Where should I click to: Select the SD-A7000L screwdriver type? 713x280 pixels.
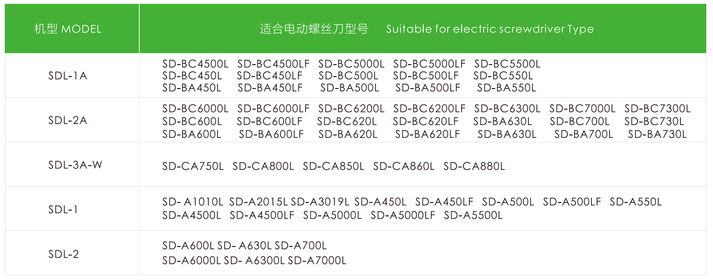coord(317,261)
